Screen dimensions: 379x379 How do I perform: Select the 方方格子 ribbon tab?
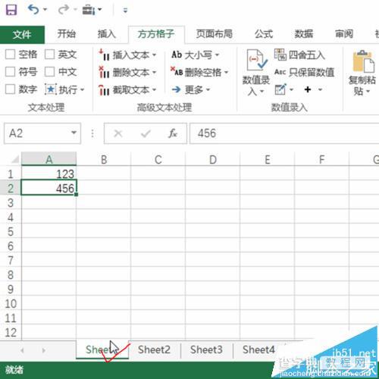(156, 34)
